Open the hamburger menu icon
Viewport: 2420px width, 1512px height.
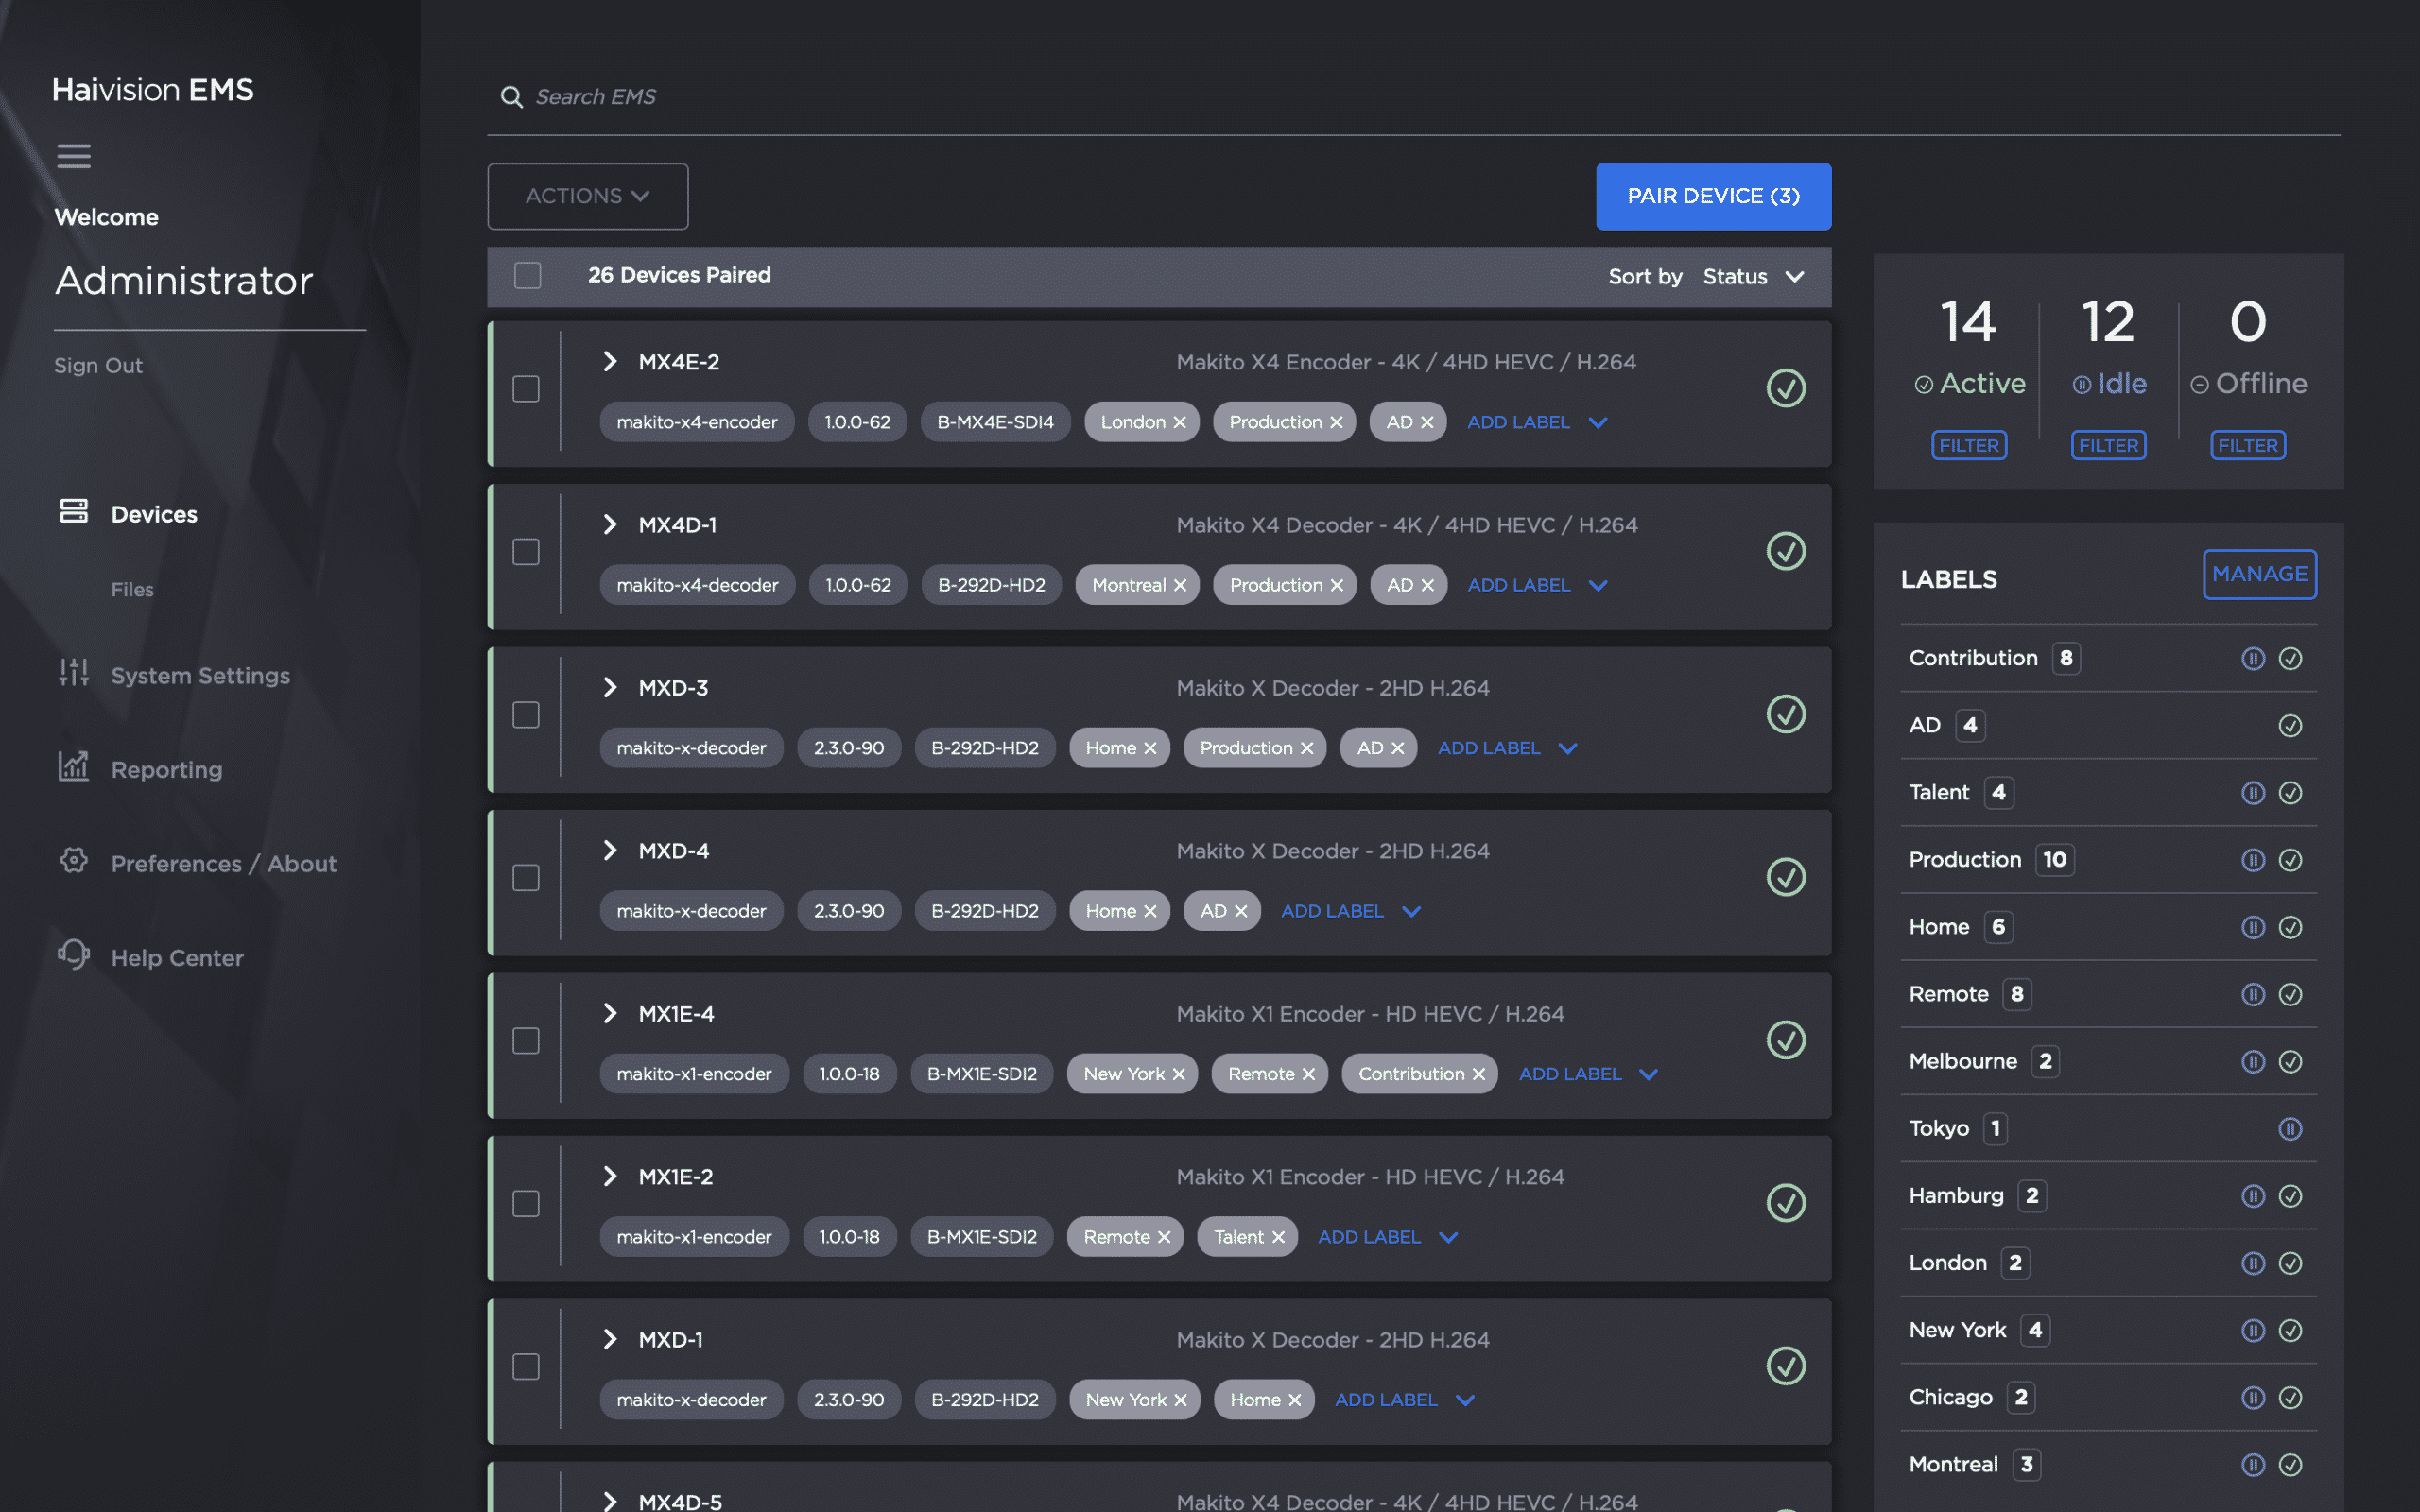point(73,156)
